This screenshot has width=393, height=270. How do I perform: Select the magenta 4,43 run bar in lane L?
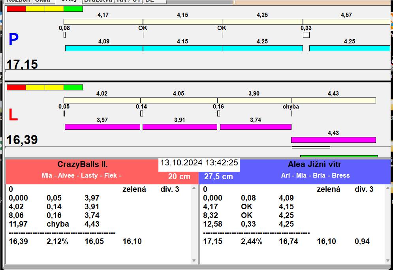coord(333,140)
